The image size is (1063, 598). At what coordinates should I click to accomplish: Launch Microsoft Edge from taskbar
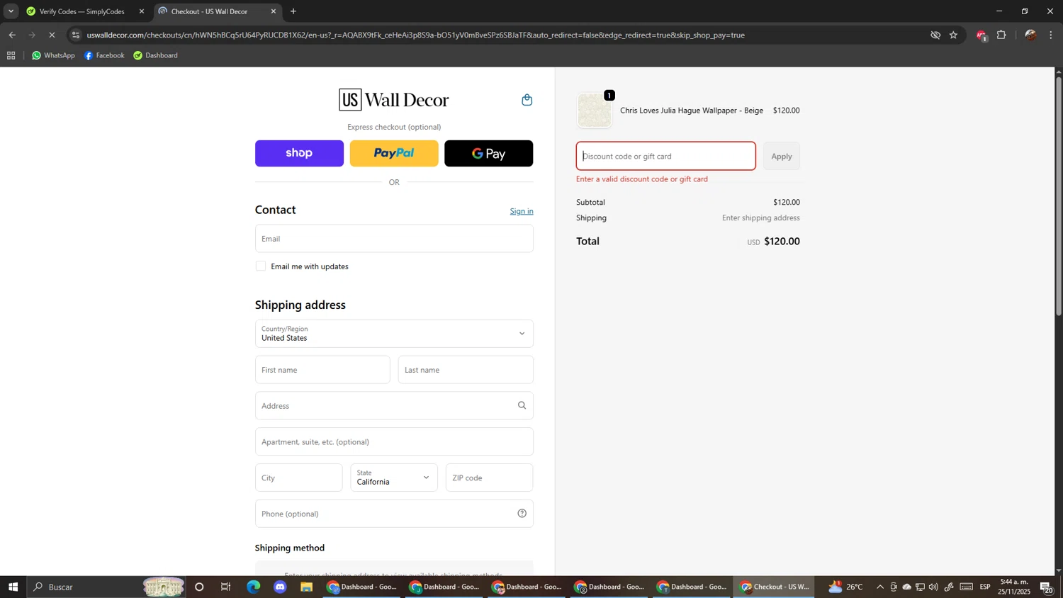(x=253, y=587)
